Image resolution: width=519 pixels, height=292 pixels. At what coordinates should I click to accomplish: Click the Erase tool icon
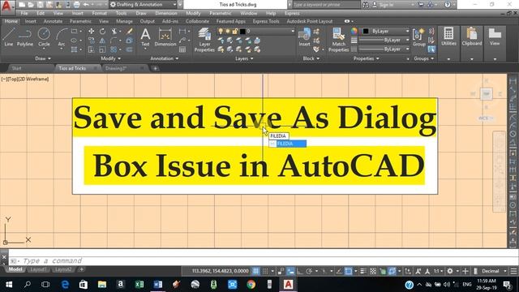[130, 31]
